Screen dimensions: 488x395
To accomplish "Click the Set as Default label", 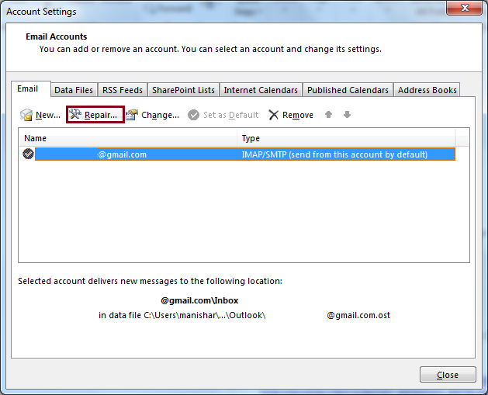I will [230, 115].
